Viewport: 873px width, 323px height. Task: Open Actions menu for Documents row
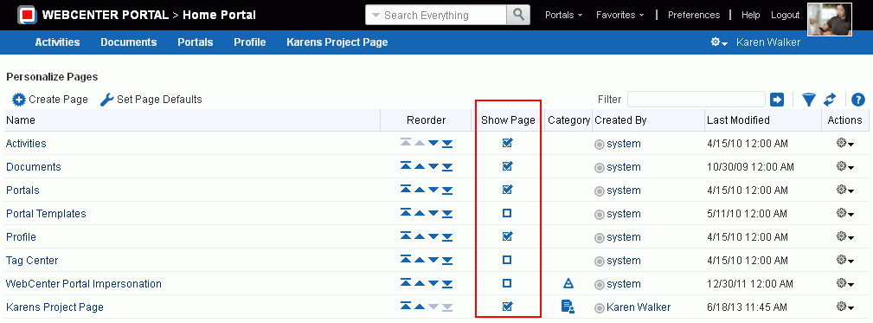[845, 167]
